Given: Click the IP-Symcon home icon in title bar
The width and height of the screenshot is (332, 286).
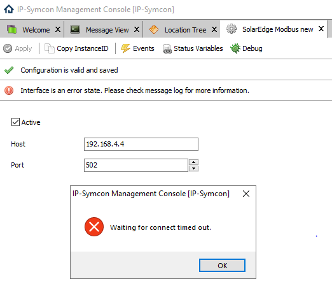Looking at the screenshot, I should click(9, 10).
